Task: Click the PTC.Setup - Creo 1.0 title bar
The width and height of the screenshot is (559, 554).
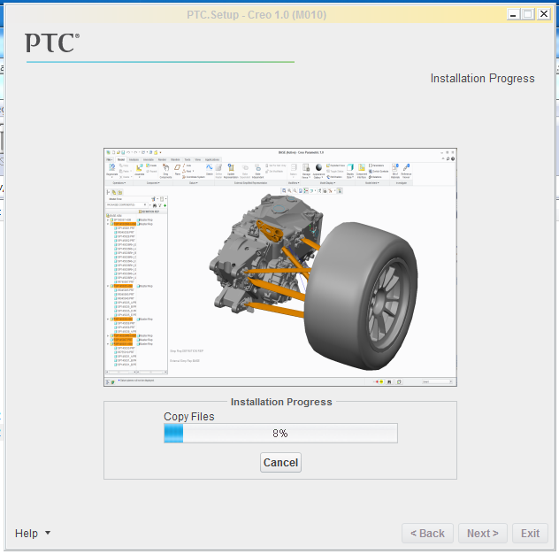Action: 257,15
